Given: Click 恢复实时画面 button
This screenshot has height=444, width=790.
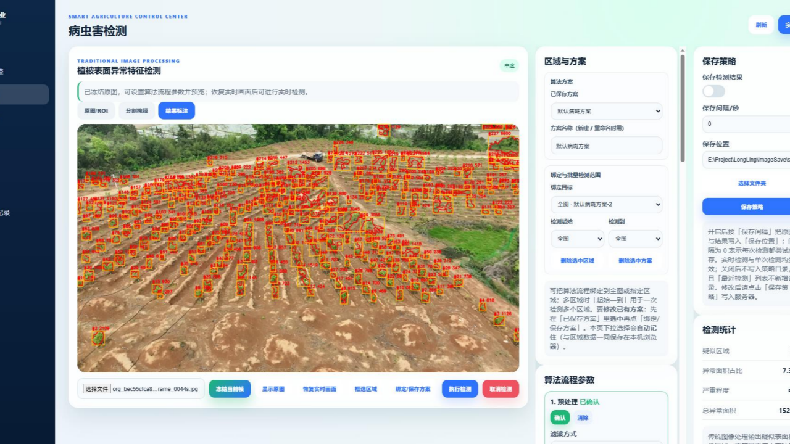Looking at the screenshot, I should click(320, 389).
